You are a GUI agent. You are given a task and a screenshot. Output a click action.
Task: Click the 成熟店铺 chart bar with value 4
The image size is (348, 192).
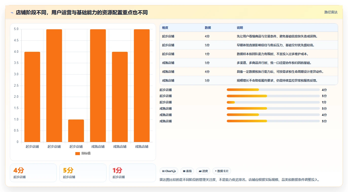coord(120,97)
